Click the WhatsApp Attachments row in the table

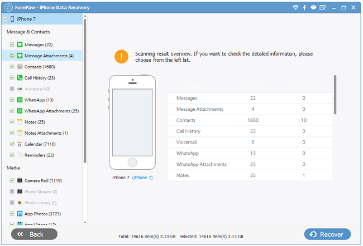click(x=250, y=164)
